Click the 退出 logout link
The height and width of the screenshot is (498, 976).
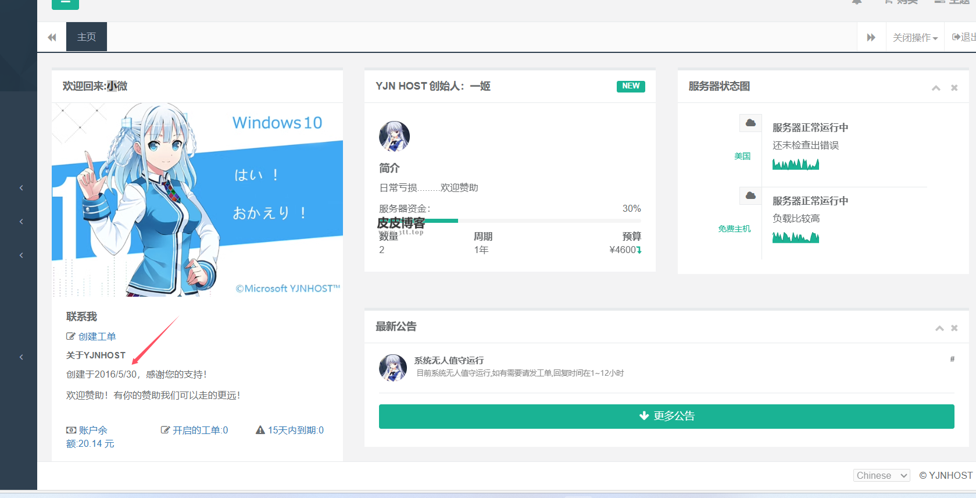coord(963,37)
